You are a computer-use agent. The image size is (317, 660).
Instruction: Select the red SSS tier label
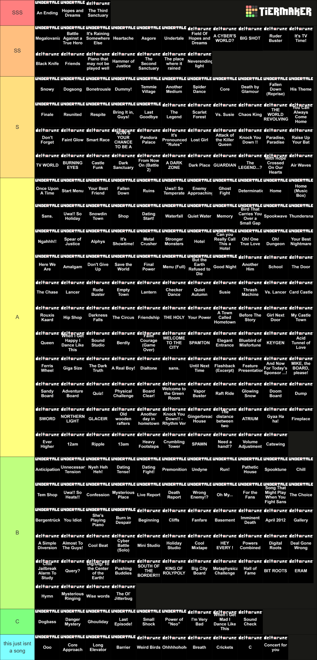pos(17,13)
